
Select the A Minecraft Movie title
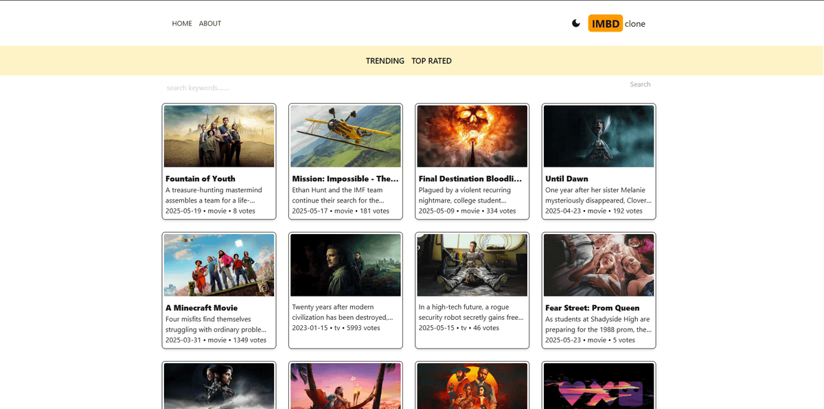pyautogui.click(x=202, y=308)
